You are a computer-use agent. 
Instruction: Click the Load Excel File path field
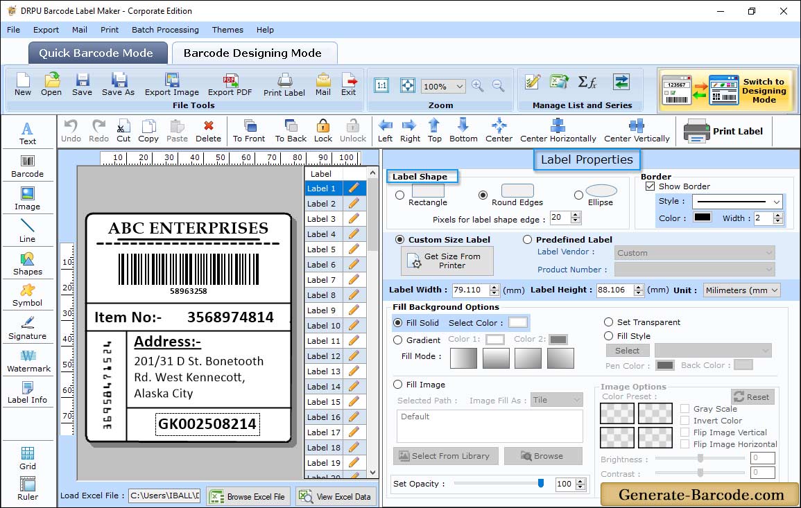click(x=164, y=496)
